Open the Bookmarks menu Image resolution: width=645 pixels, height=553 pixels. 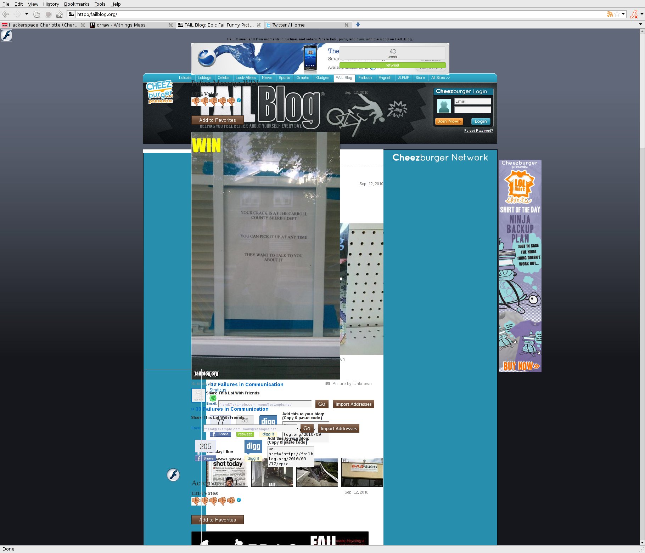(77, 4)
